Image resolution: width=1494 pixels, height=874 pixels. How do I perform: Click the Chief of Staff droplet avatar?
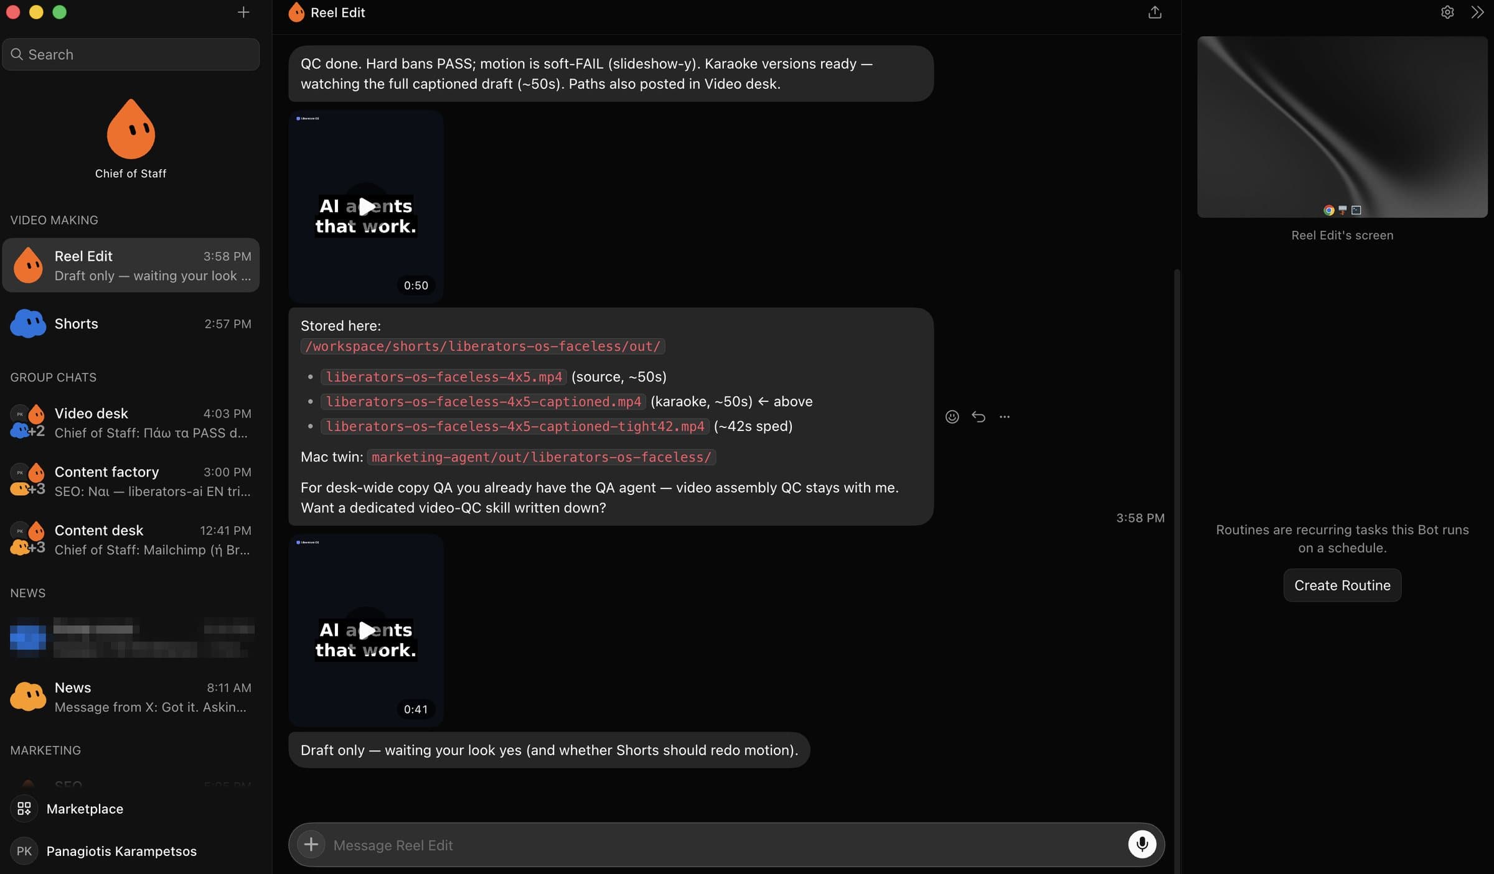(131, 129)
